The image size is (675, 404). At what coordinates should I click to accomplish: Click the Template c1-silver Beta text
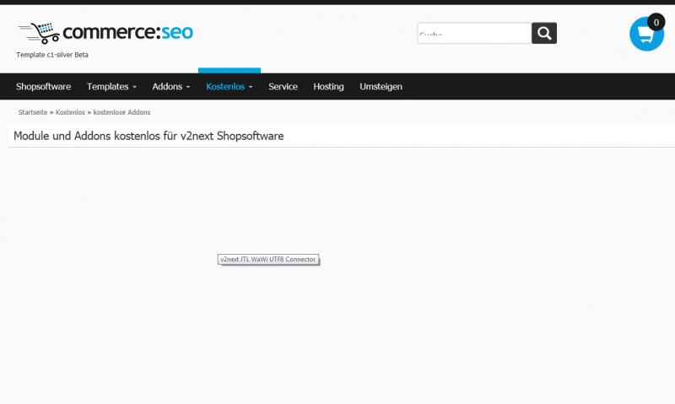point(52,55)
